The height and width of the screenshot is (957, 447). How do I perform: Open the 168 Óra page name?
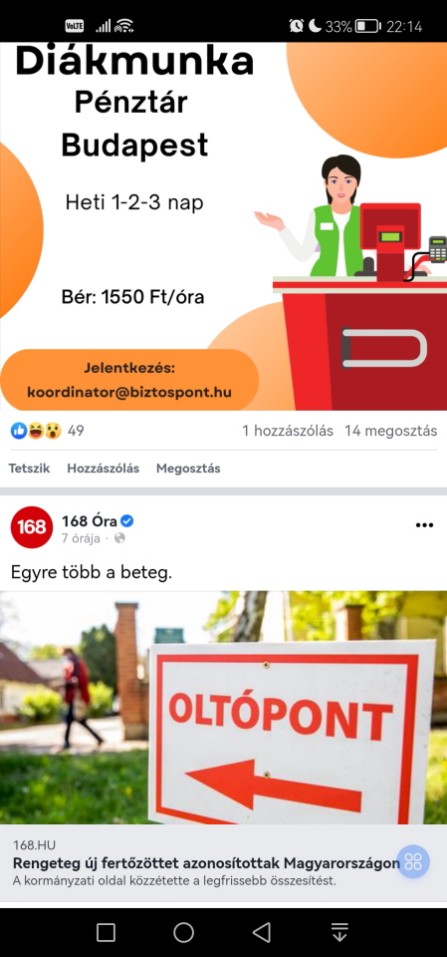89,521
